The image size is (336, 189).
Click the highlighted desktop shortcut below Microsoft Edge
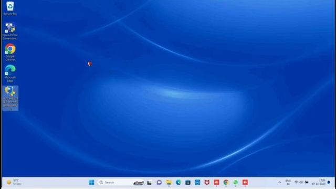coord(10,98)
